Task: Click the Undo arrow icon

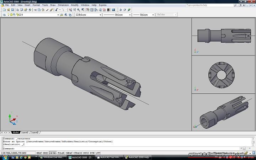Action: (x=57, y=10)
